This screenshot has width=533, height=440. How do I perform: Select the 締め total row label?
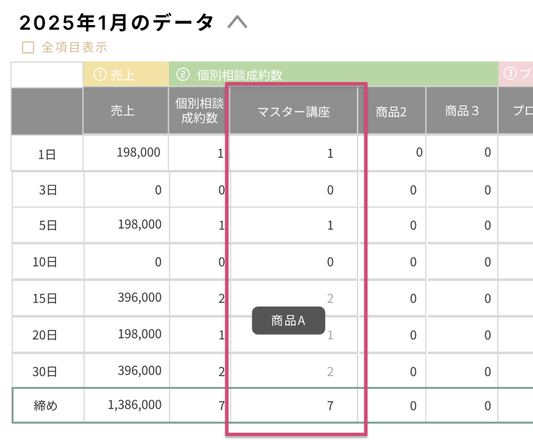click(46, 406)
